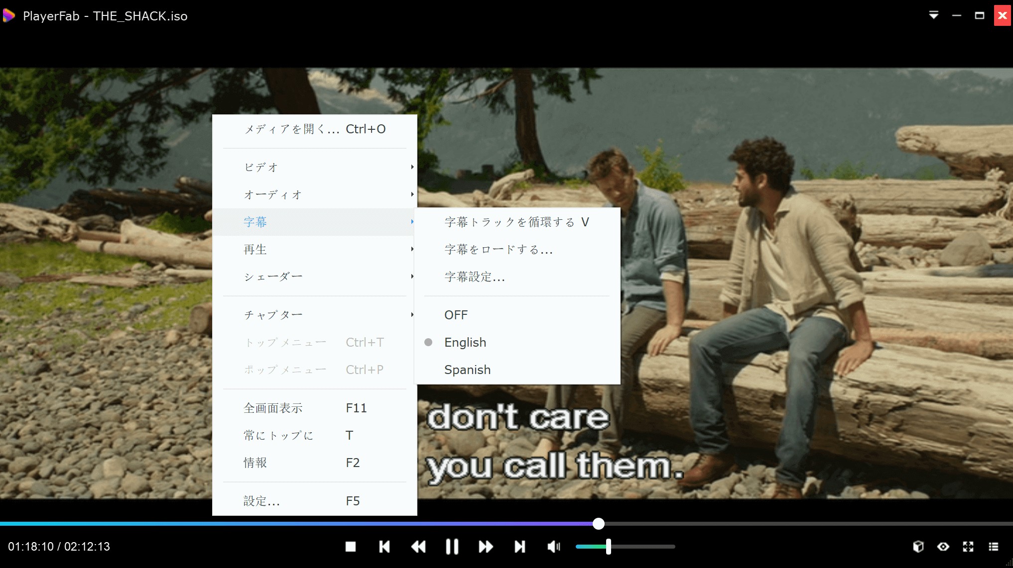Turn subtitles OFF
The width and height of the screenshot is (1013, 568).
click(x=517, y=315)
